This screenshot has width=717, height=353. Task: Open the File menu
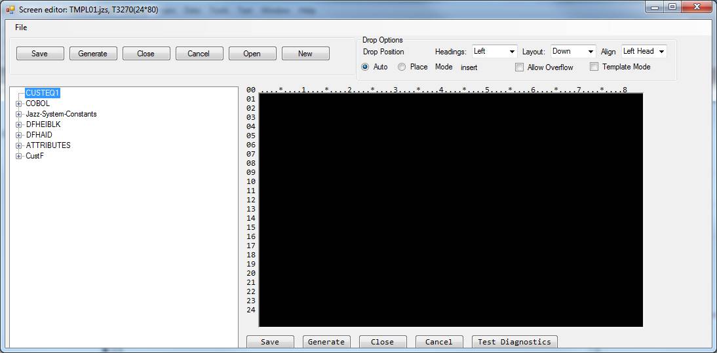pos(20,28)
